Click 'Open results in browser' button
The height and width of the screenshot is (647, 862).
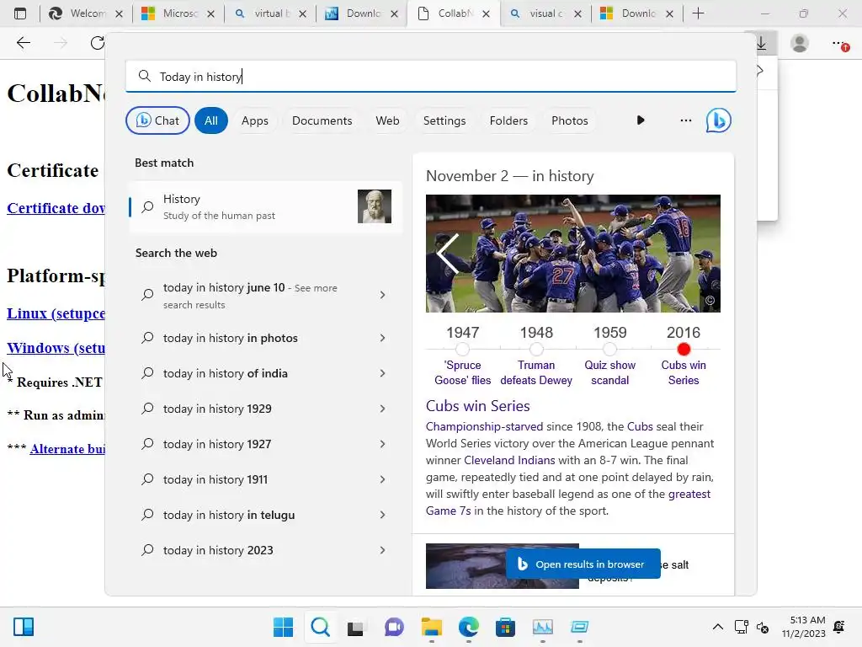[x=583, y=564]
